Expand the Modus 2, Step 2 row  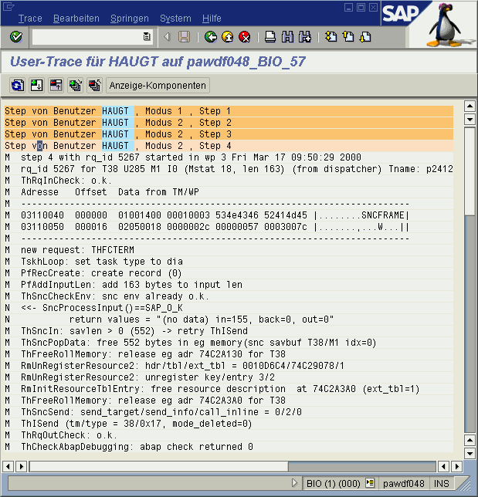[229, 123]
